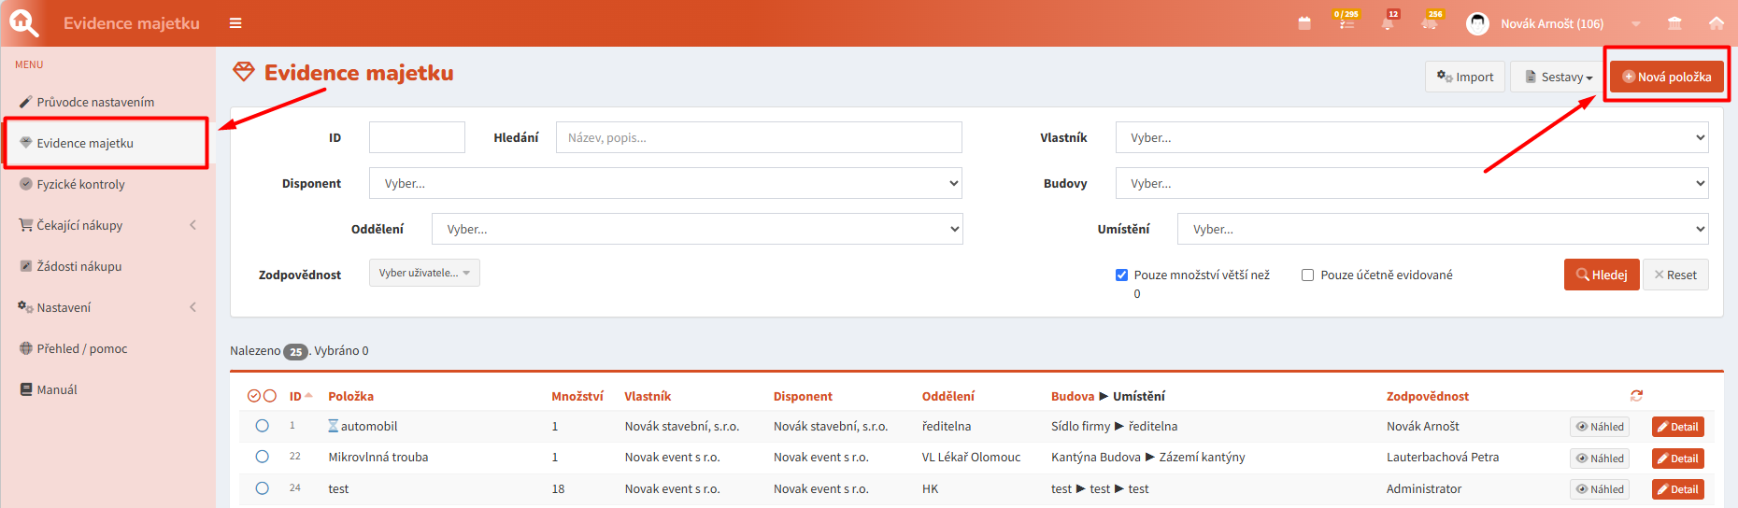Go to home via house icon

[x=1717, y=23]
